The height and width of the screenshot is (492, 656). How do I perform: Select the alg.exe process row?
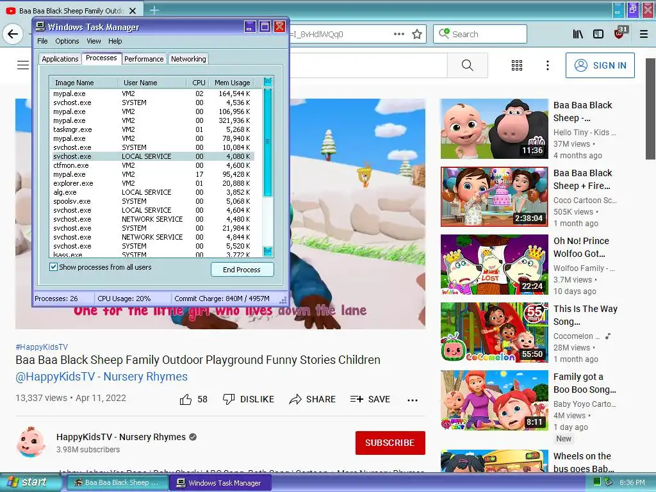click(152, 192)
